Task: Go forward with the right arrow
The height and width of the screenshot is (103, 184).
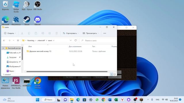Action: (x=9, y=41)
